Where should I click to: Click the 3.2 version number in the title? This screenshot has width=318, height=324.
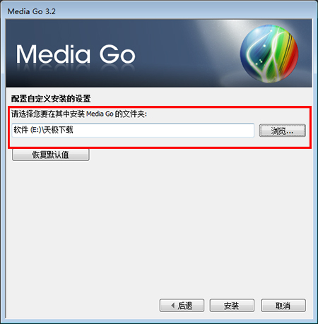click(x=50, y=11)
